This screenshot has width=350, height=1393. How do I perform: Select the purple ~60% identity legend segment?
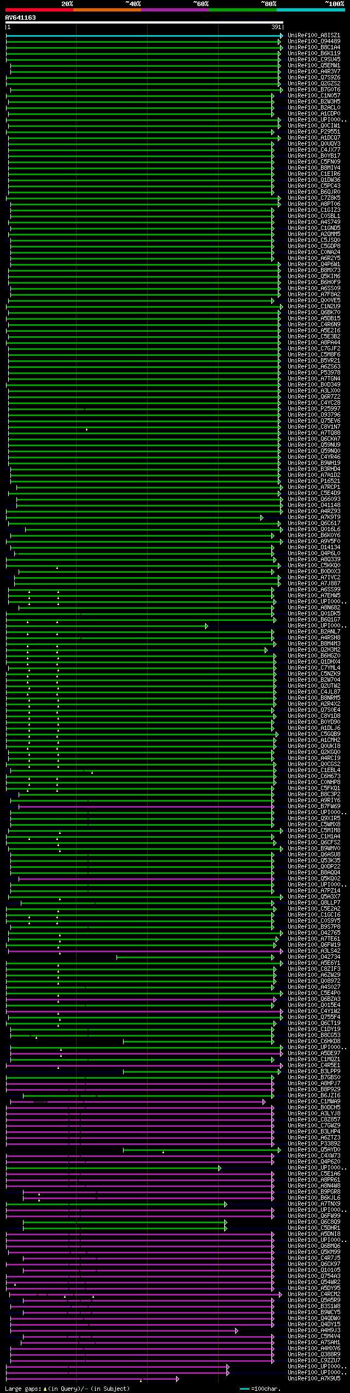pos(175,10)
